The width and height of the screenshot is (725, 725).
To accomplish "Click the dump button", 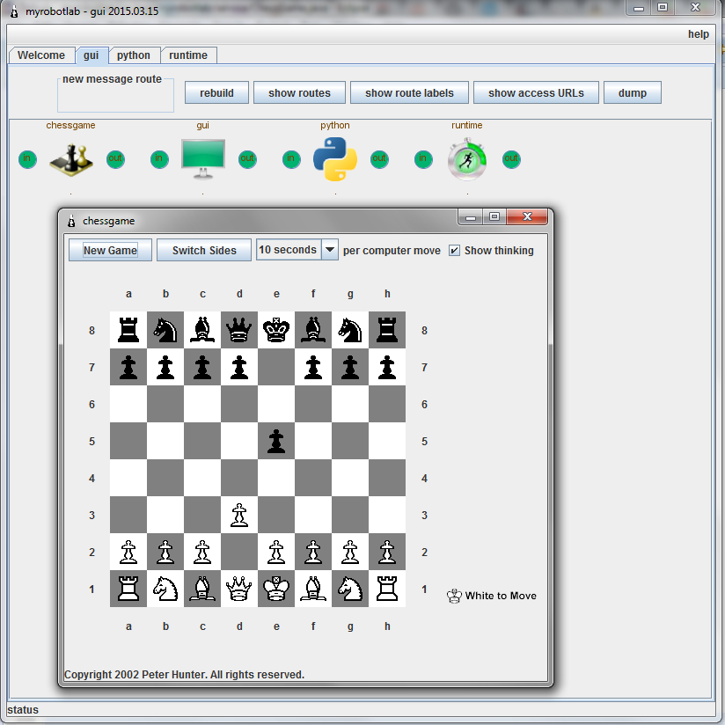I will pos(633,92).
